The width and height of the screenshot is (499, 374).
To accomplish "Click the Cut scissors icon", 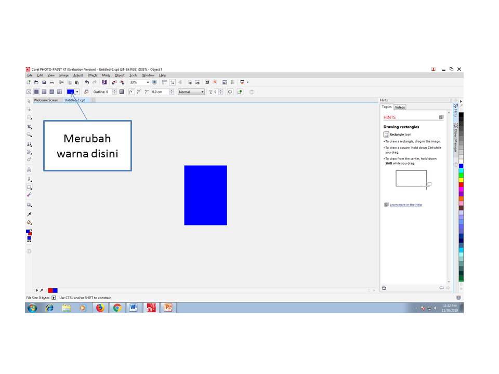I will coord(61,83).
